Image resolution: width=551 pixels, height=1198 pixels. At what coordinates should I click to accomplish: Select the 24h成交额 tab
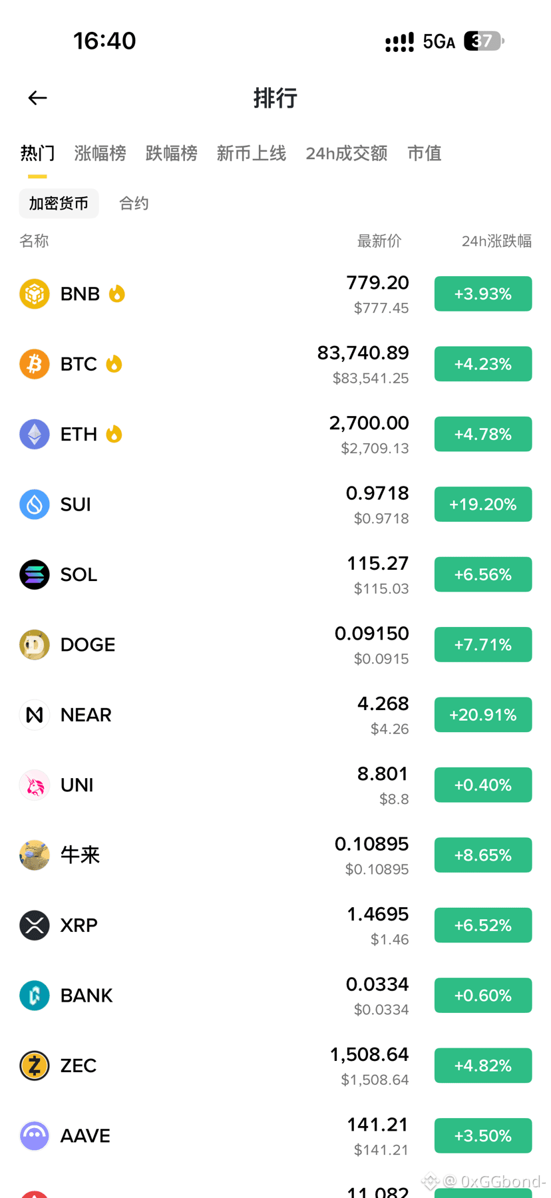coord(346,154)
